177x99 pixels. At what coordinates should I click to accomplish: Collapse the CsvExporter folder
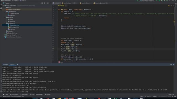[5, 12]
